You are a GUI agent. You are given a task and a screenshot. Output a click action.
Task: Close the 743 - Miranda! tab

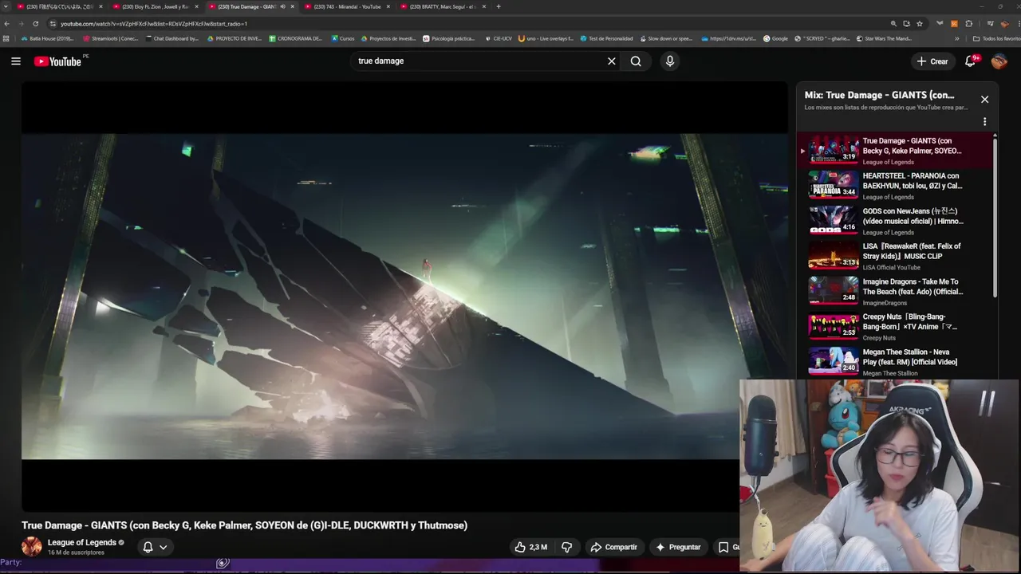point(388,6)
